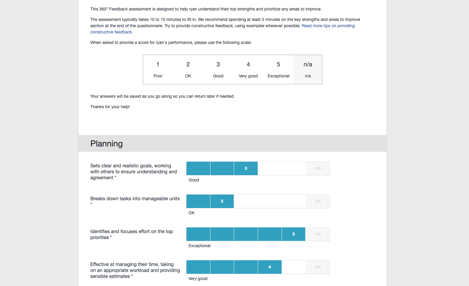Rate 'Effective at managing their time' as 5
Screen dimensions: 469x286
click(x=294, y=267)
